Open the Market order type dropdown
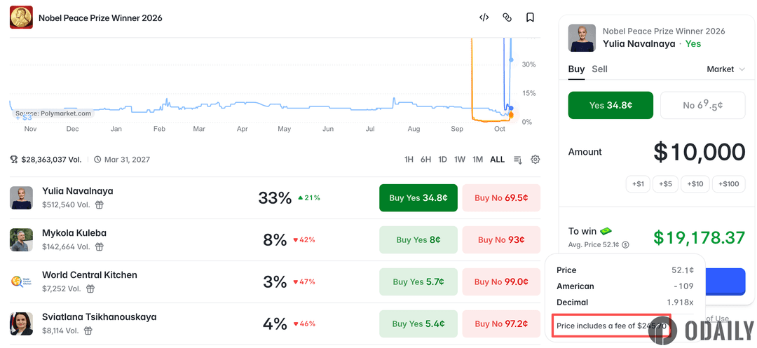The image size is (757, 348). (x=726, y=69)
